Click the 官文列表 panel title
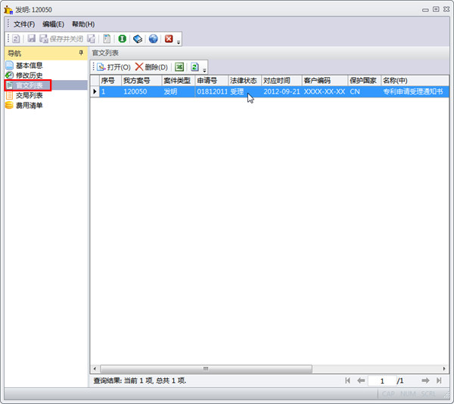 [105, 53]
